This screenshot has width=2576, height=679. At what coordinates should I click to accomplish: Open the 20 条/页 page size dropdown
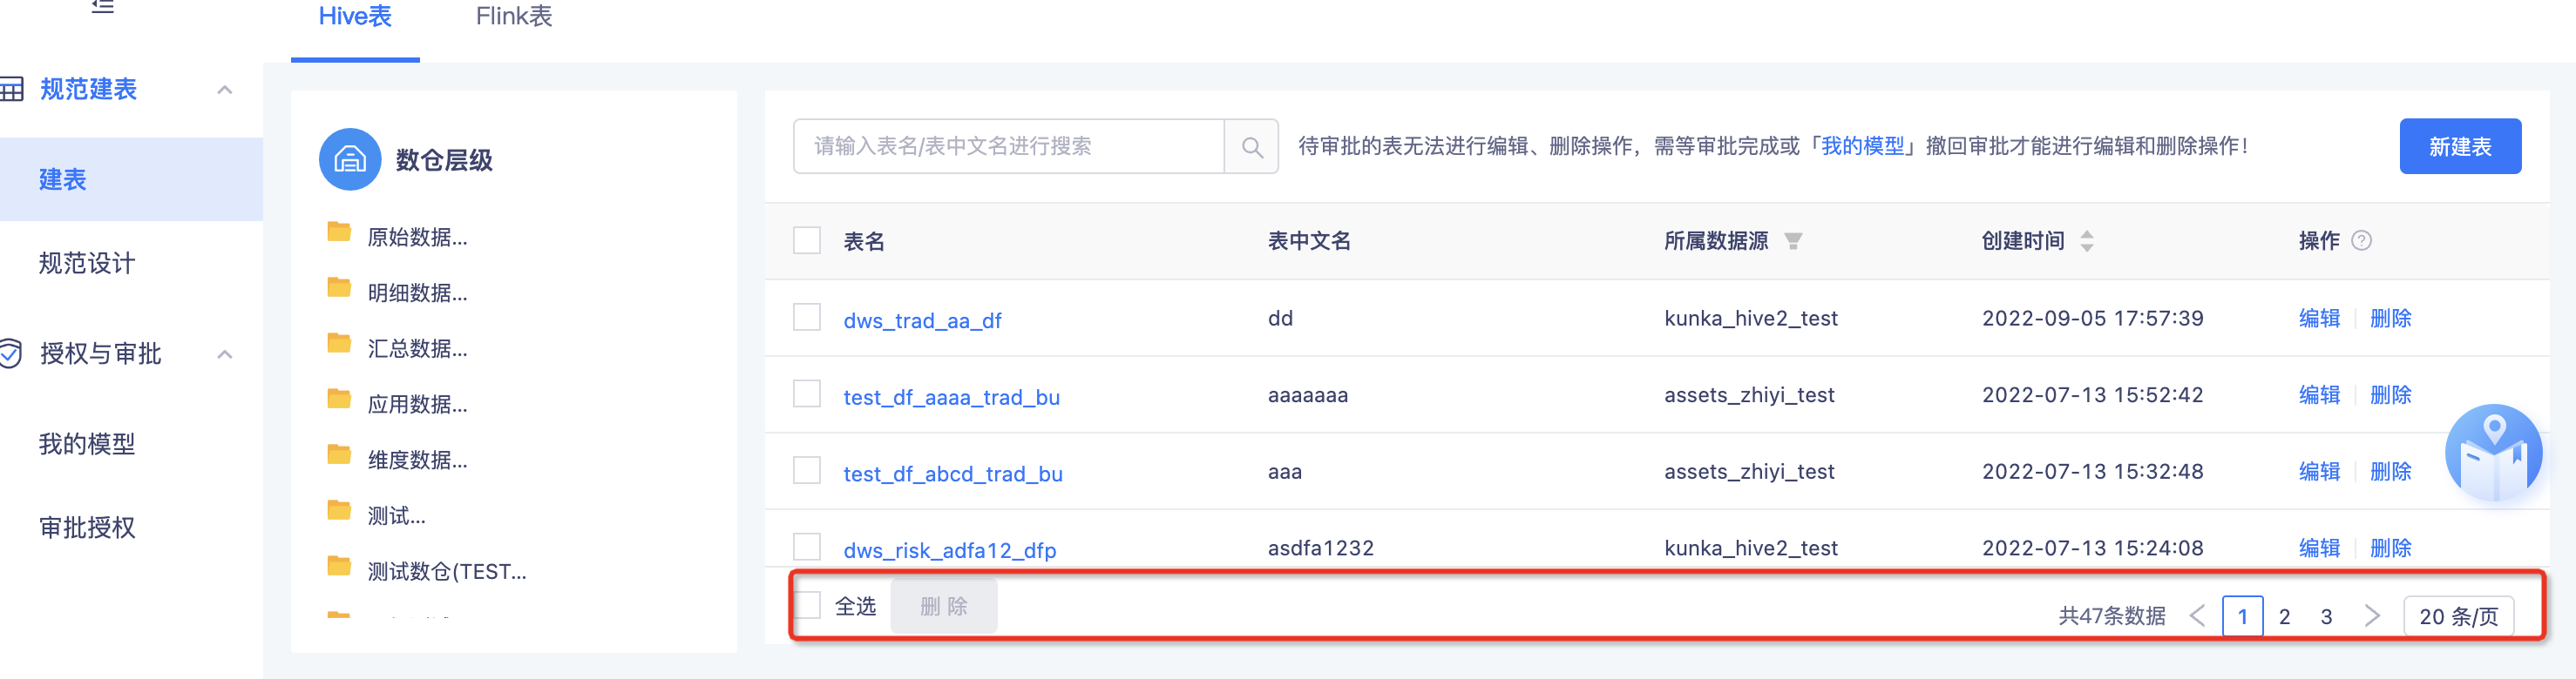(2458, 616)
